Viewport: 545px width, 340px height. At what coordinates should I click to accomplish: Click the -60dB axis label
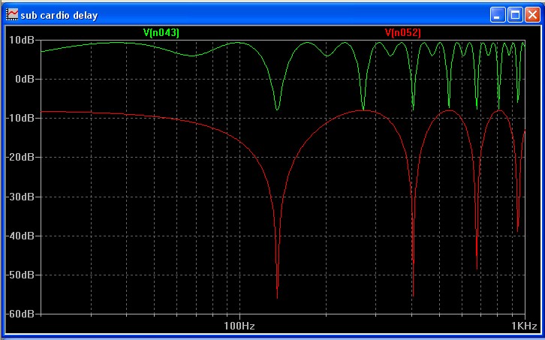[x=20, y=314]
